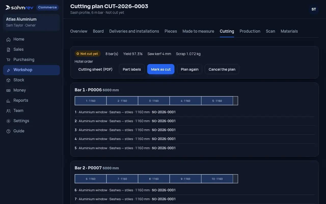Click the Team people icon
Image resolution: width=326 pixels, height=204 pixels.
point(8,111)
